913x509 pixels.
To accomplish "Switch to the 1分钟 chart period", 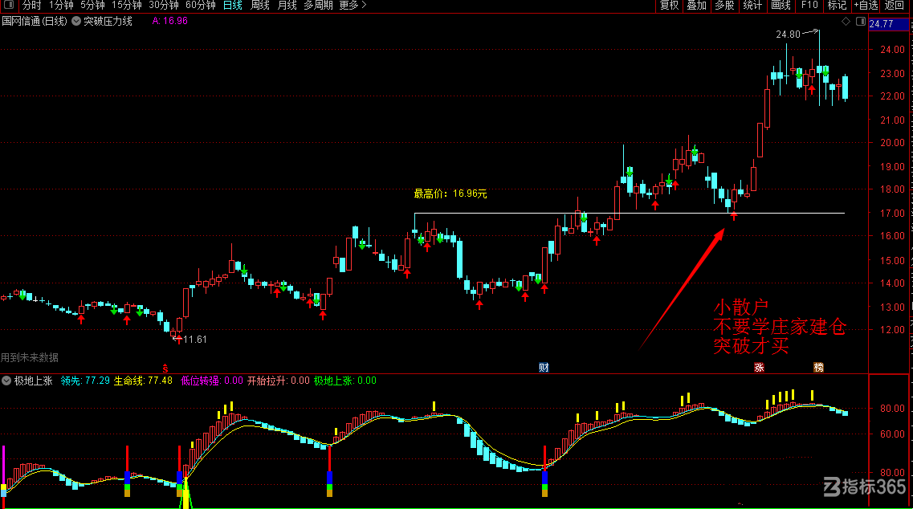I will click(61, 6).
